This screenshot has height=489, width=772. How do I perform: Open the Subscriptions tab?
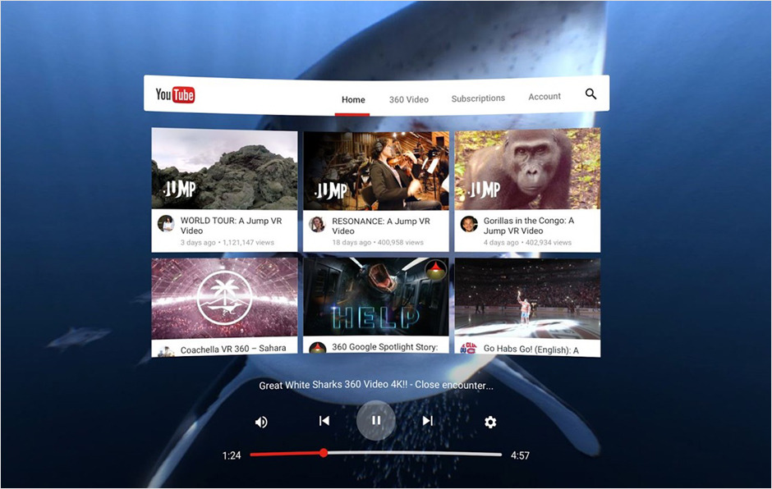478,98
